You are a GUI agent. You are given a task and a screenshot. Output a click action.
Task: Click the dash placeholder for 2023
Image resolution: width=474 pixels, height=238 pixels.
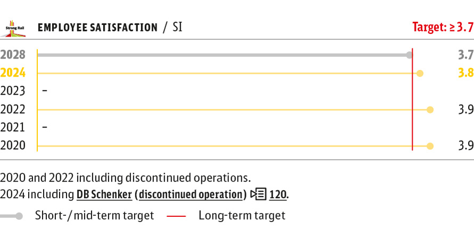(45, 91)
